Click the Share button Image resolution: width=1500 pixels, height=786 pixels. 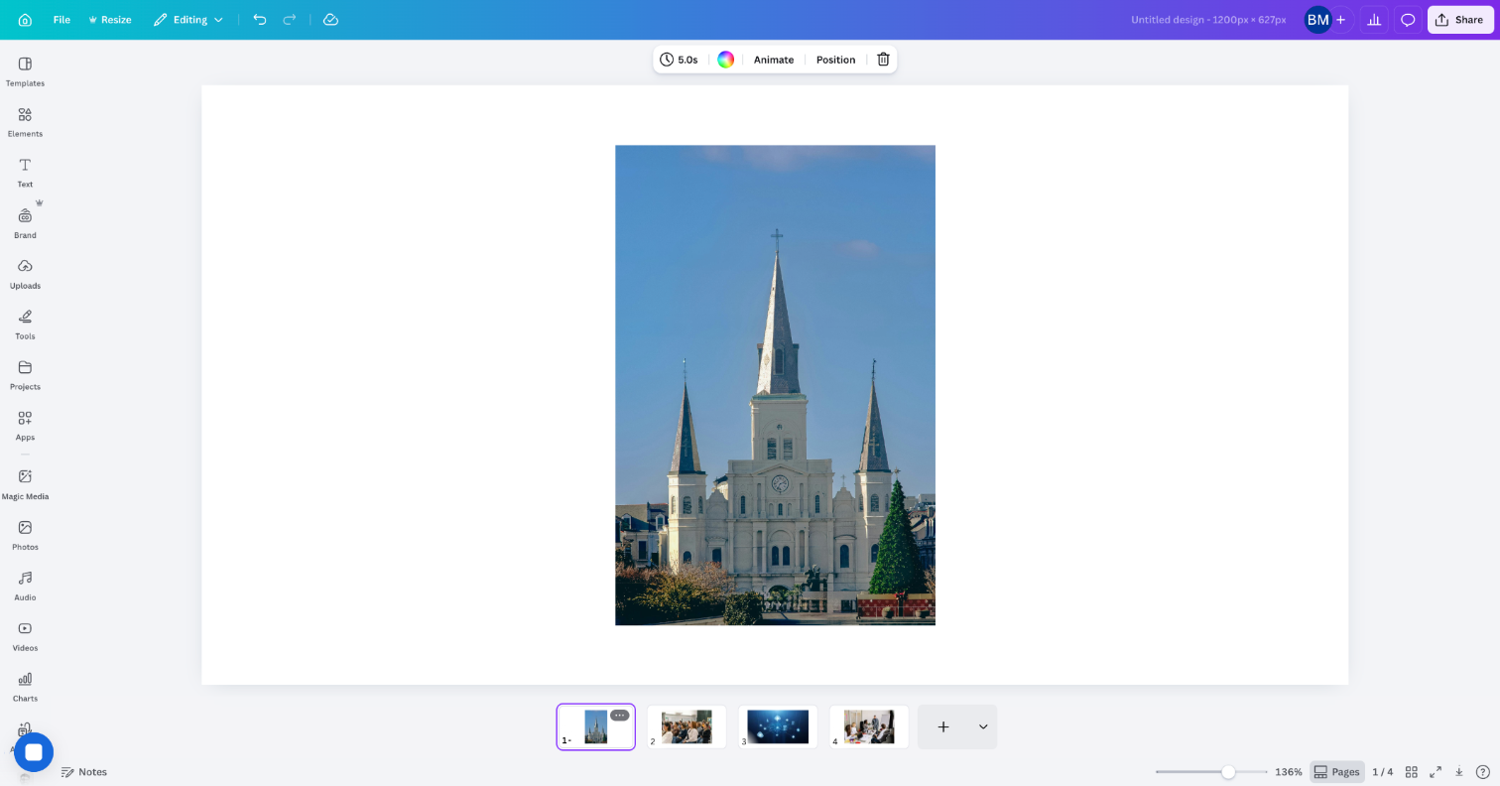tap(1459, 19)
